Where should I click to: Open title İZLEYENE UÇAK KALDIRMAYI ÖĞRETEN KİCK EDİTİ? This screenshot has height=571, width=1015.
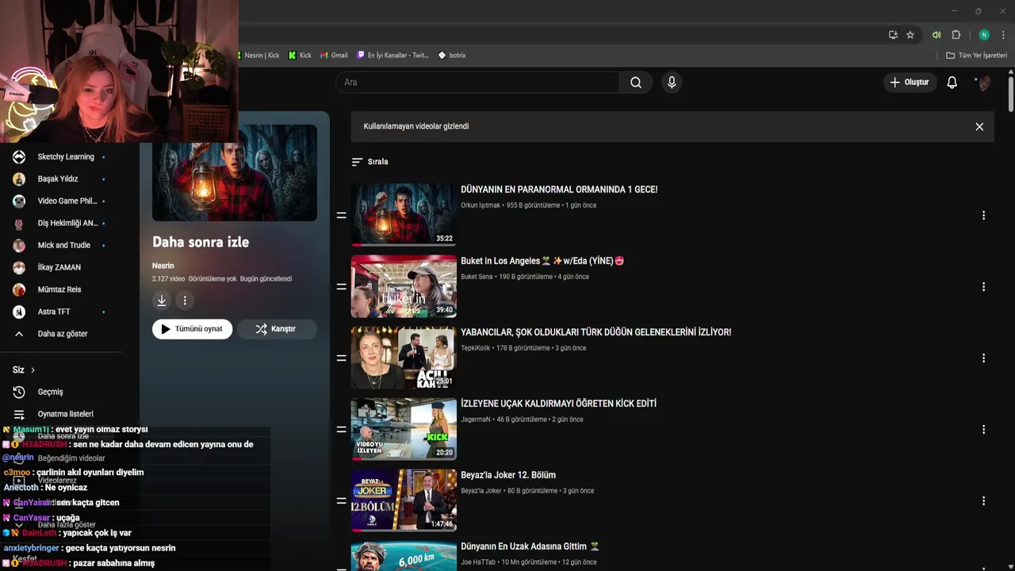pos(558,404)
